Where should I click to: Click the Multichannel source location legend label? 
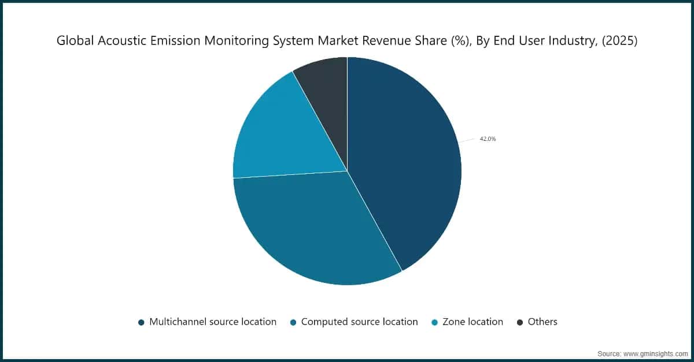pos(213,322)
